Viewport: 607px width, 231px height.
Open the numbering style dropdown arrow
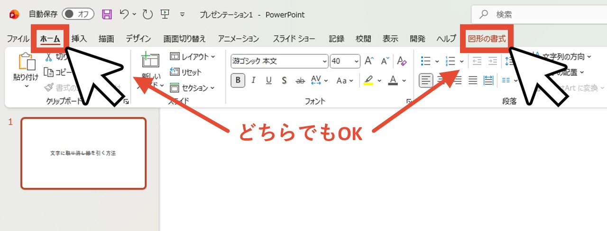click(x=461, y=61)
